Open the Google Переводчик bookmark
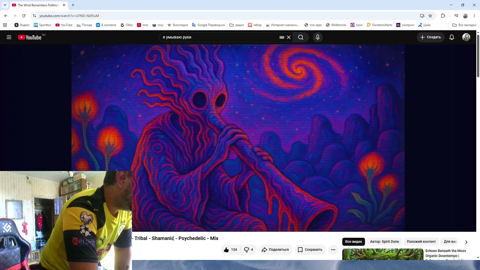The image size is (480, 270). click(x=208, y=25)
